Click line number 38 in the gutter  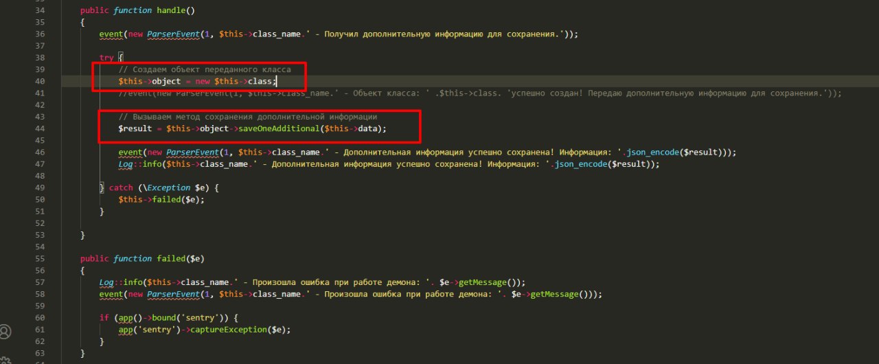pos(39,58)
